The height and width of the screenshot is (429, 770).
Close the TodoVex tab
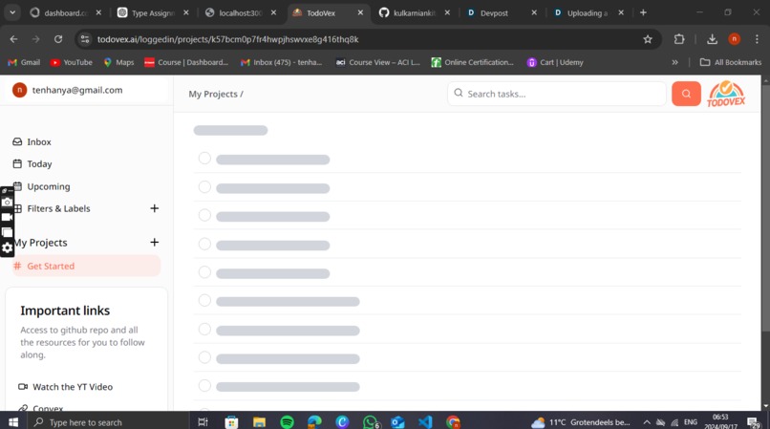tap(360, 12)
